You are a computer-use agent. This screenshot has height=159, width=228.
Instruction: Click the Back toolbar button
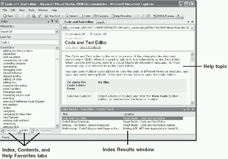tap(8, 16)
